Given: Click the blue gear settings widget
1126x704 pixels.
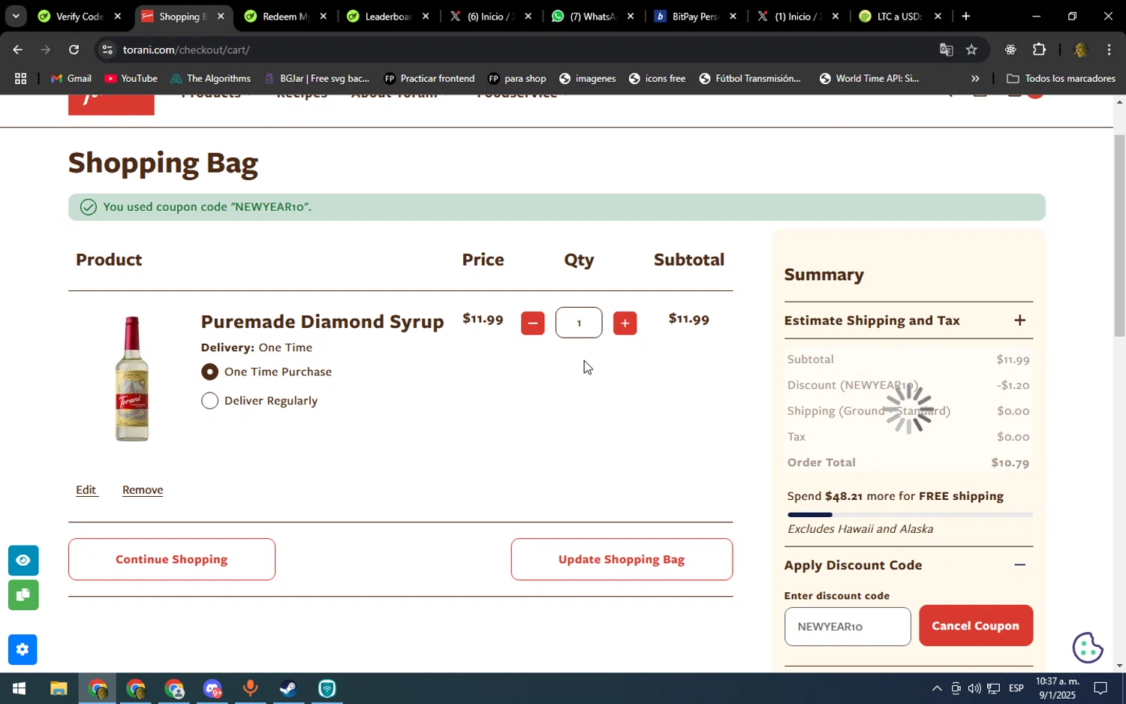Looking at the screenshot, I should pos(23,650).
